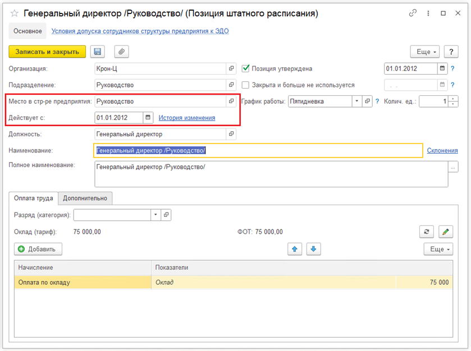Click the Оклад indicator cell

273,282
